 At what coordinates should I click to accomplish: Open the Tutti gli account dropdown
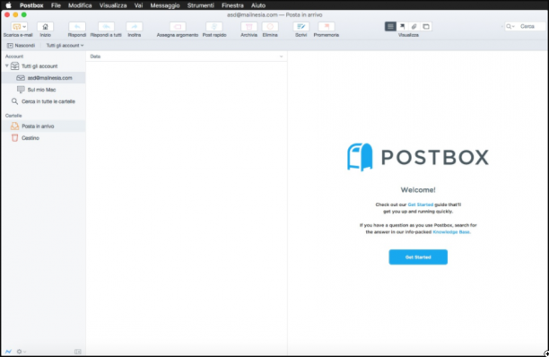65,46
